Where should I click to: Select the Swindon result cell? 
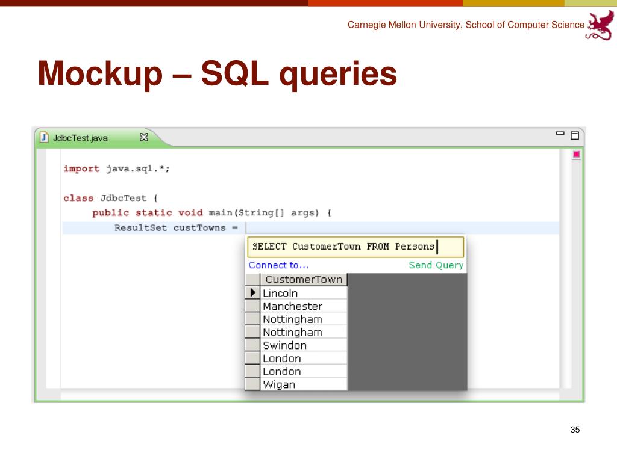(x=304, y=345)
